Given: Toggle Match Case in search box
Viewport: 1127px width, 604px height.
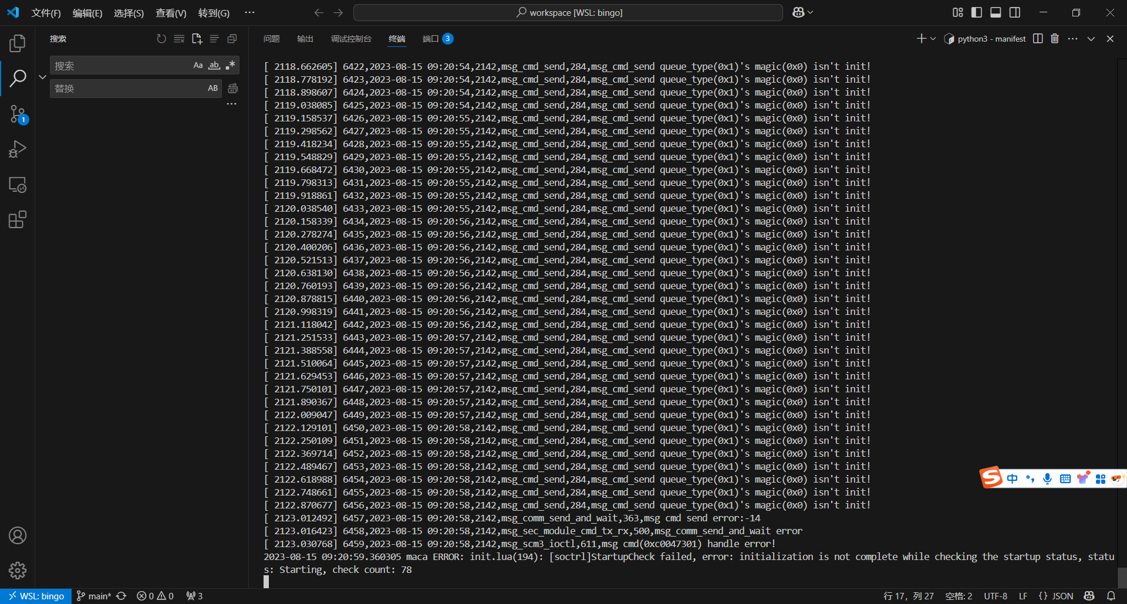Looking at the screenshot, I should 198,66.
